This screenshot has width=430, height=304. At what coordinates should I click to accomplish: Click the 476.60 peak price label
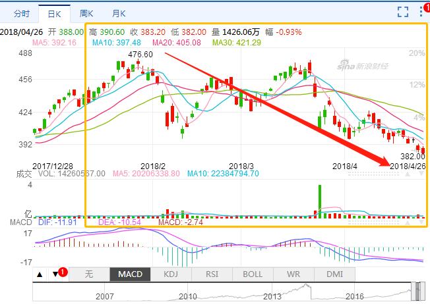(x=140, y=55)
